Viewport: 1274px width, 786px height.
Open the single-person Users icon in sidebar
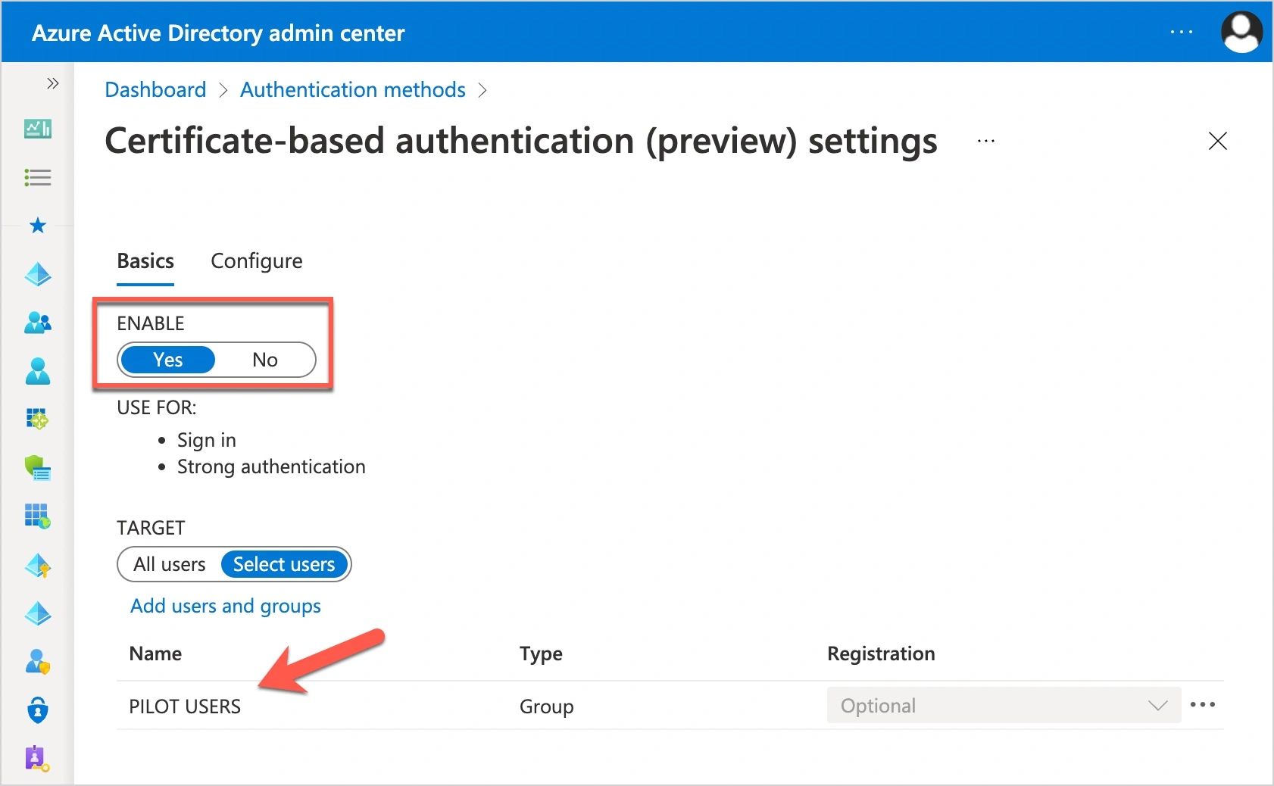click(x=37, y=372)
